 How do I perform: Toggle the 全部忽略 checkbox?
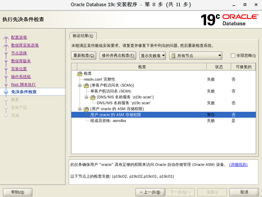[x=233, y=55]
